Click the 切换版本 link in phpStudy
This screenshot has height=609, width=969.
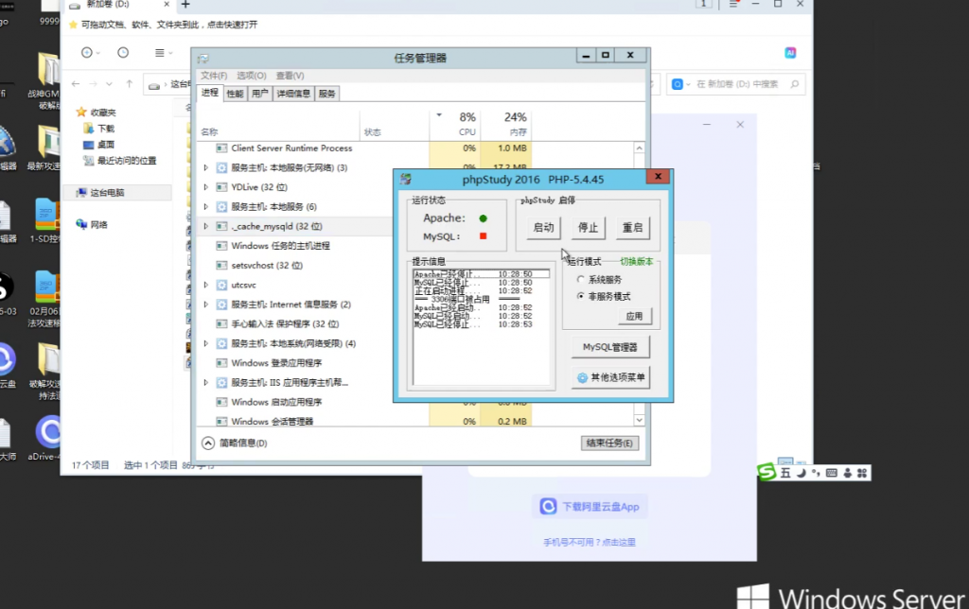(637, 261)
